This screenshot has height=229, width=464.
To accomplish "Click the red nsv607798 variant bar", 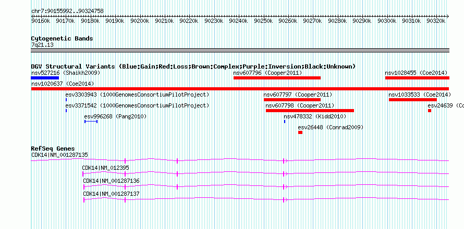I will click(310, 111).
